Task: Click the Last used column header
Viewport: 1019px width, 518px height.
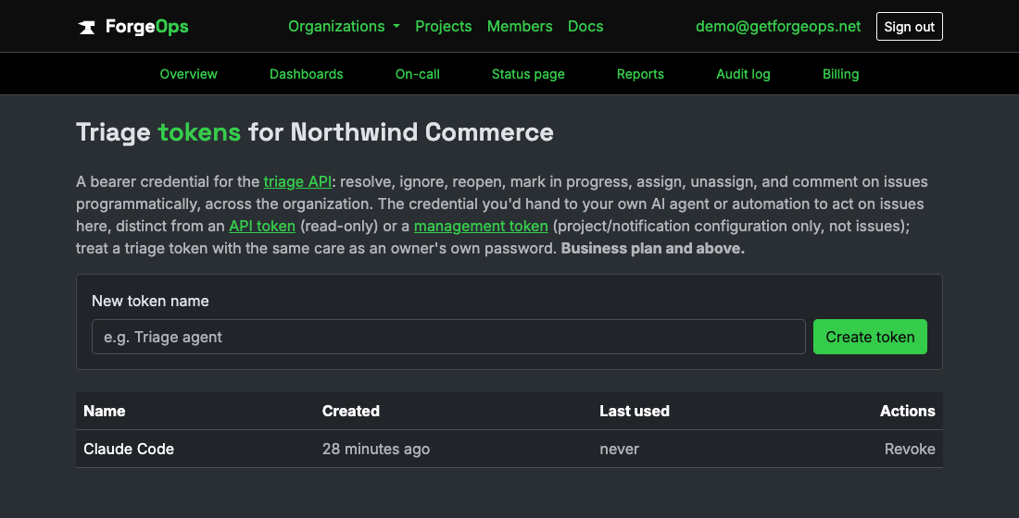Action: (x=635, y=411)
